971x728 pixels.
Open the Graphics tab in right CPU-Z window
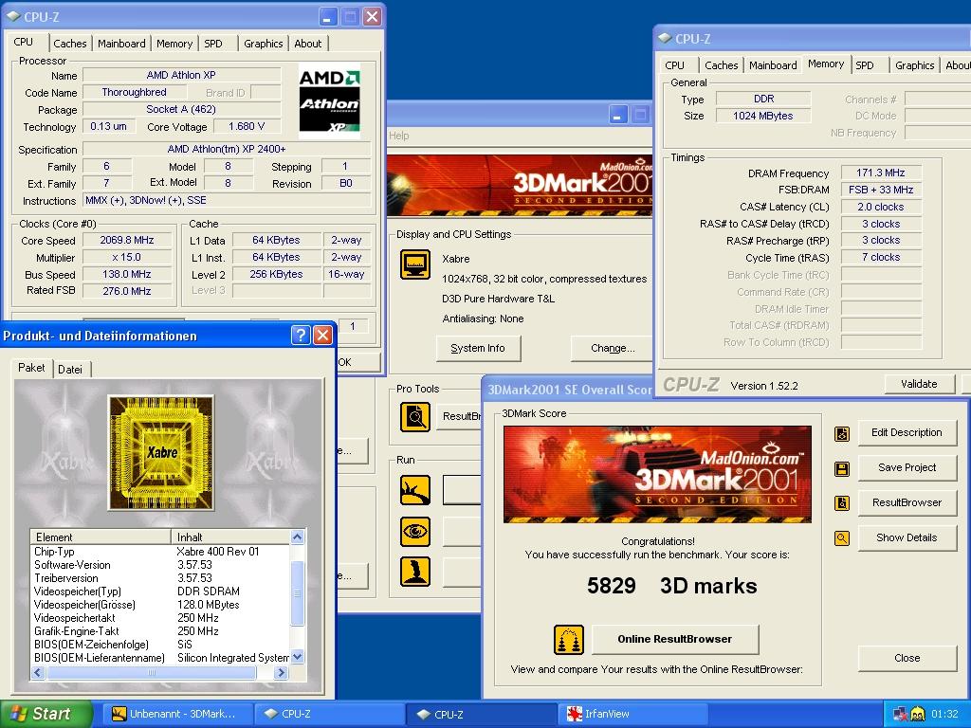(x=915, y=65)
